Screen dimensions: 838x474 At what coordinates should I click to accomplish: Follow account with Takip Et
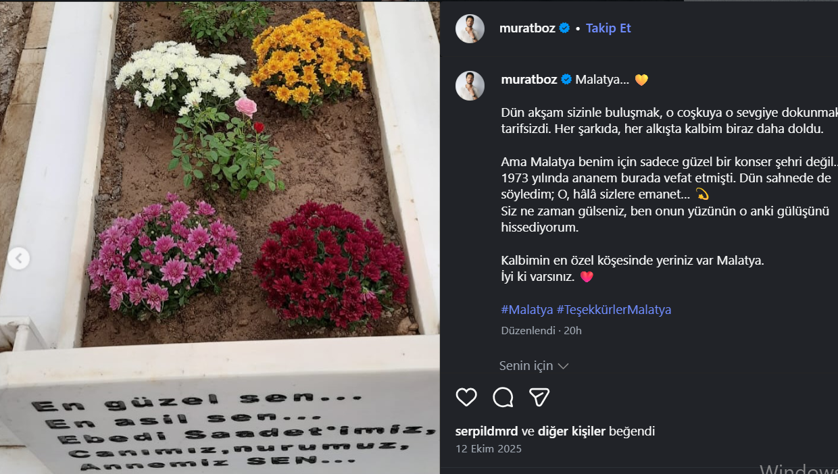pyautogui.click(x=608, y=28)
